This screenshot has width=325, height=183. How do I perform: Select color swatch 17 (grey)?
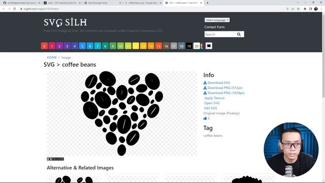[x=174, y=46]
